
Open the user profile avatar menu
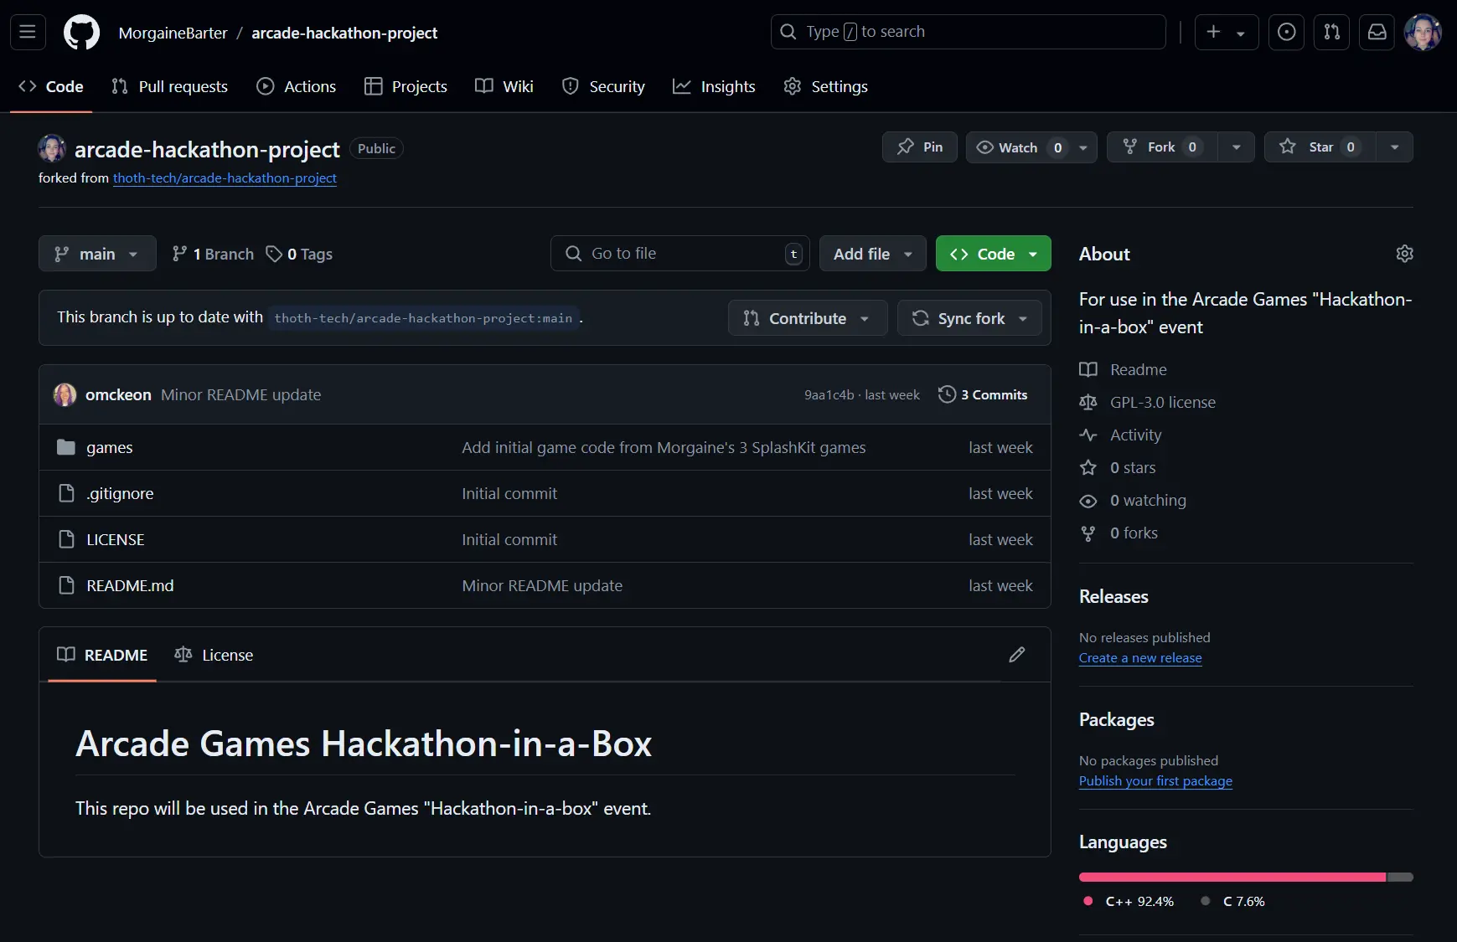(x=1423, y=32)
